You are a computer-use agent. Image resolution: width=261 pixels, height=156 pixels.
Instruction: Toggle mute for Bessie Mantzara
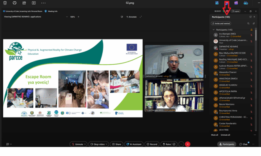point(251,105)
